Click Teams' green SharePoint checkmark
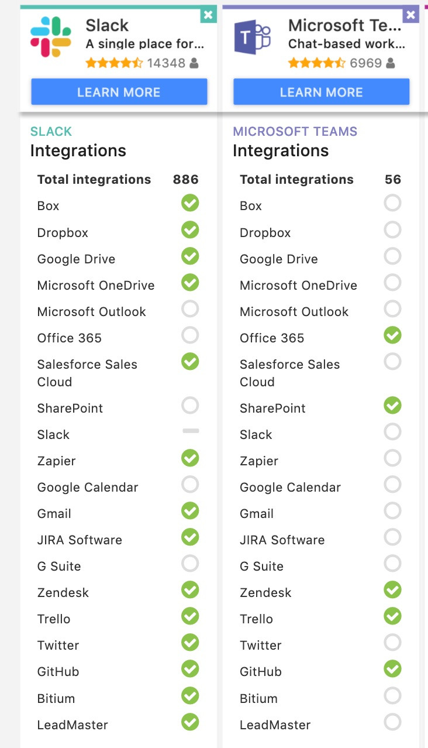This screenshot has height=748, width=428. pyautogui.click(x=393, y=405)
